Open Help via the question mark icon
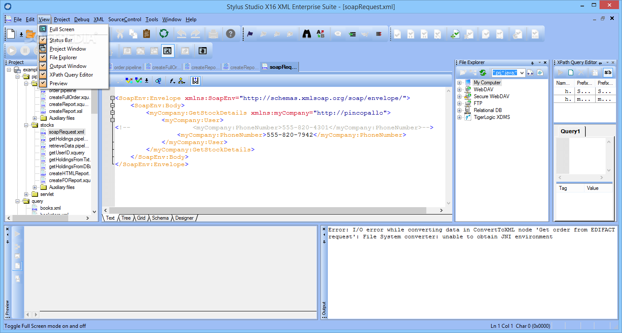This screenshot has height=333, width=622. point(231,34)
